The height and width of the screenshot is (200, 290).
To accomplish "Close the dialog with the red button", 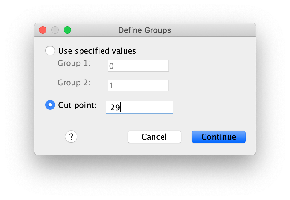I will pyautogui.click(x=43, y=30).
